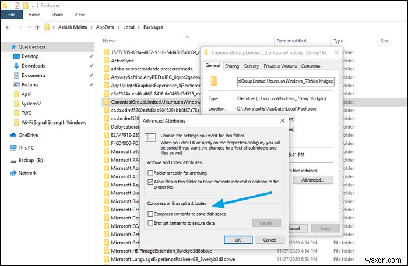Image resolution: width=408 pixels, height=266 pixels.
Task: Confirm Advanced Attributes with OK
Action: 238,240
